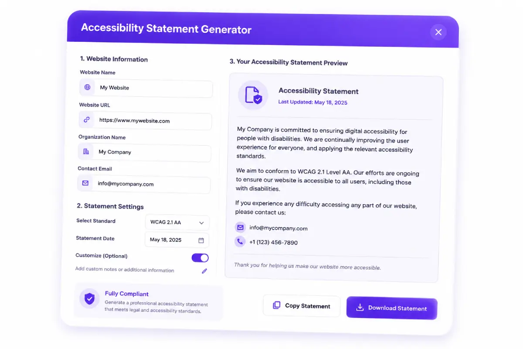Click the envelope icon in Contact Email field

point(85,183)
